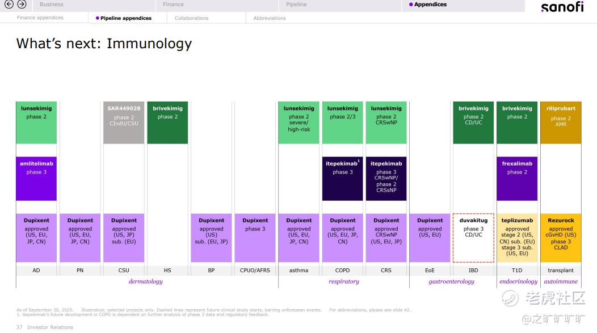Go back with the left arrow icon
This screenshot has width=597, height=333.
click(9, 4)
